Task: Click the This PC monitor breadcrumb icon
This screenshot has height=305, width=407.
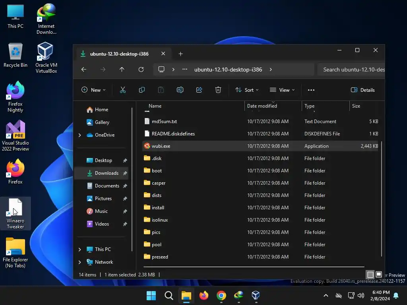Action: point(161,69)
